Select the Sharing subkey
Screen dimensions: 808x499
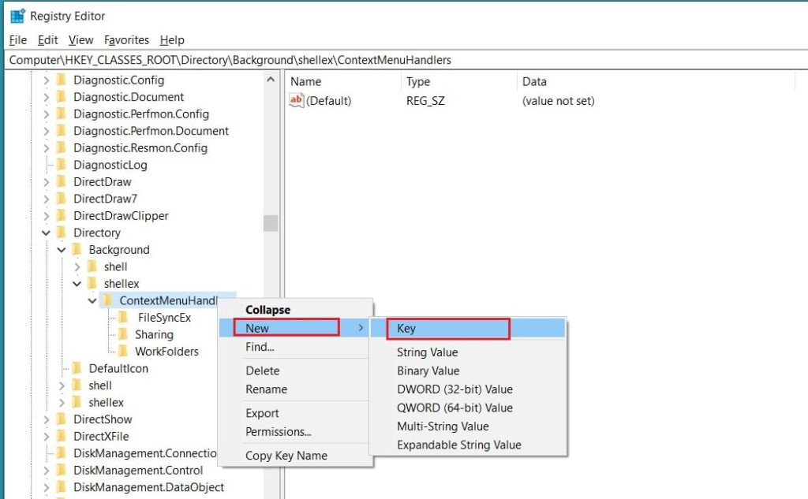[x=154, y=335]
